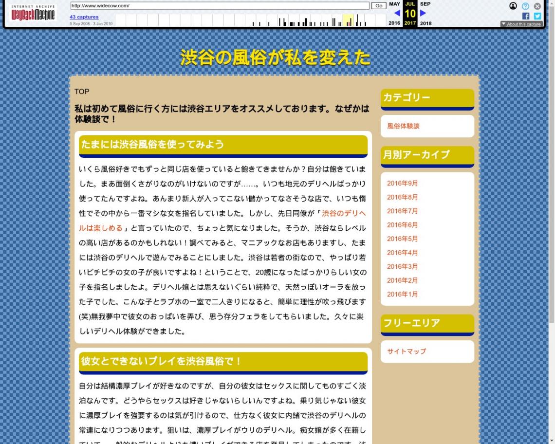
Task: Click the 5 Sep 2008 - 3 Jan 2019 range text
Action: click(91, 24)
